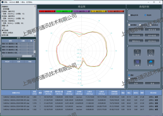Viewport: 163px width, 116px height.
Task: Click the green 1.574 legend swatch
Action: (x=64, y=11)
